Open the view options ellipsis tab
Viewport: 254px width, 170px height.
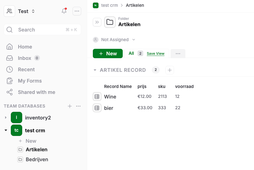click(x=178, y=54)
